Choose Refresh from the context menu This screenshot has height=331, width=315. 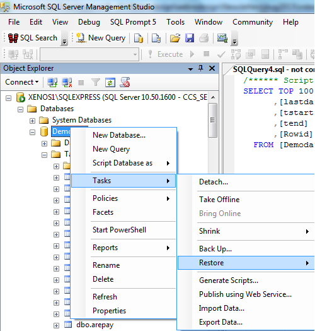pyautogui.click(x=123, y=297)
